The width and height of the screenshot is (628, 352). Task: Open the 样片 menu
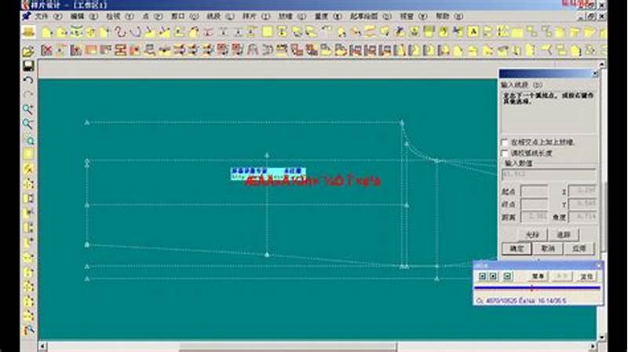(257, 16)
